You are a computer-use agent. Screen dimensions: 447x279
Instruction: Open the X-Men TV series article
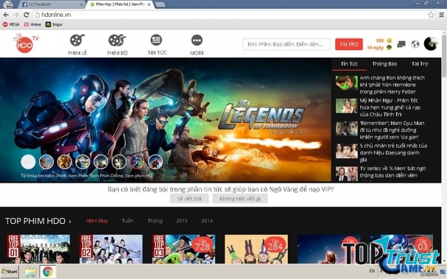pos(393,172)
